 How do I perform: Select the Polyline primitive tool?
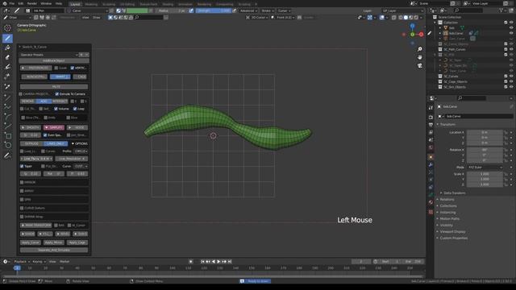coord(7,107)
